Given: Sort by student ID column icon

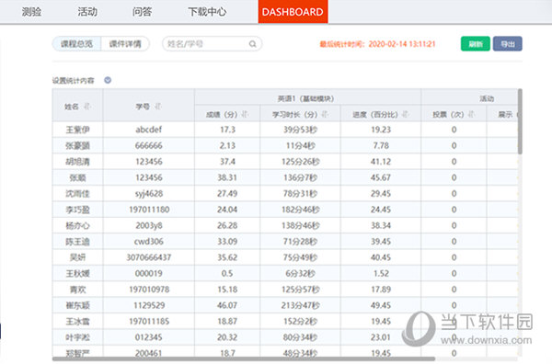Looking at the screenshot, I should (158, 106).
